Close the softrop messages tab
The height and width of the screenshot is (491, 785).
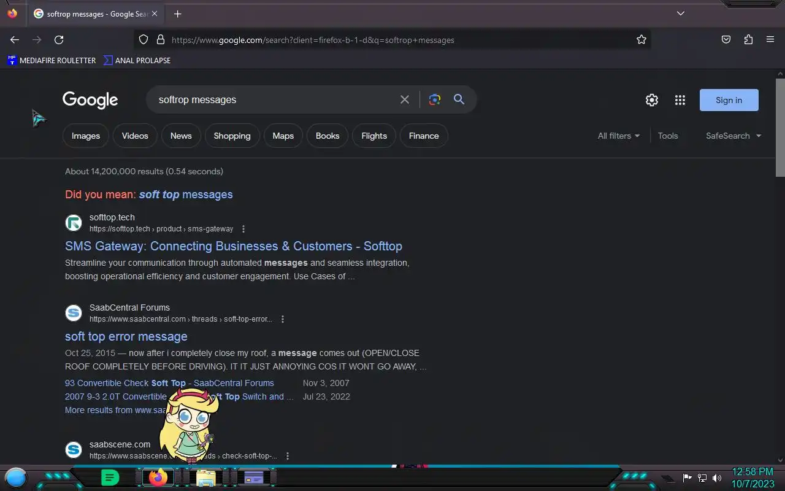(x=155, y=14)
